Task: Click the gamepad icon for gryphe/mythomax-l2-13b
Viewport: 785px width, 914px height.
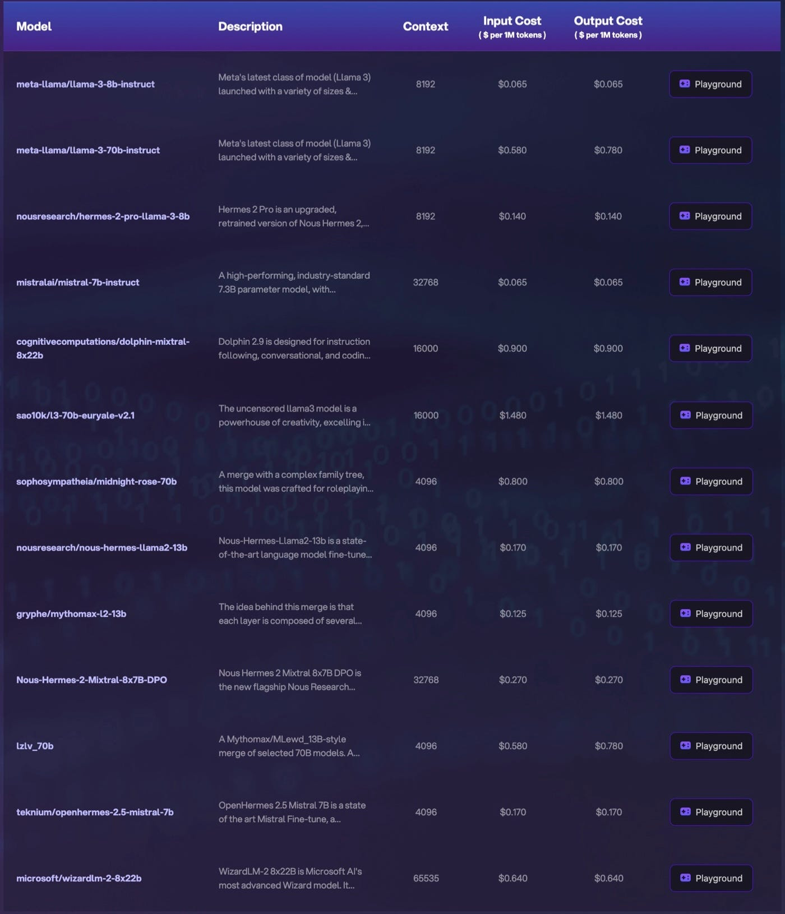Action: tap(685, 613)
